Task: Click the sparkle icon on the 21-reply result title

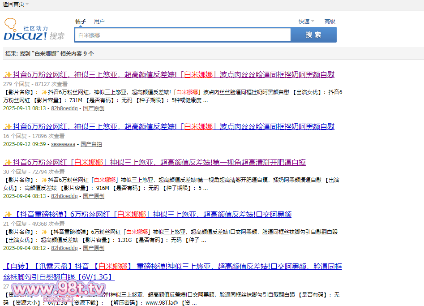Action: 8,215
